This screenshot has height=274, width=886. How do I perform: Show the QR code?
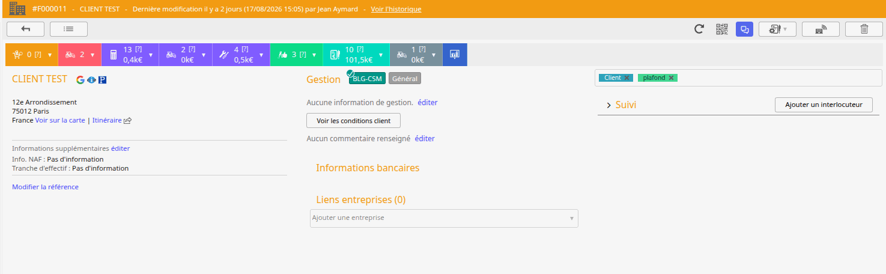click(x=721, y=29)
